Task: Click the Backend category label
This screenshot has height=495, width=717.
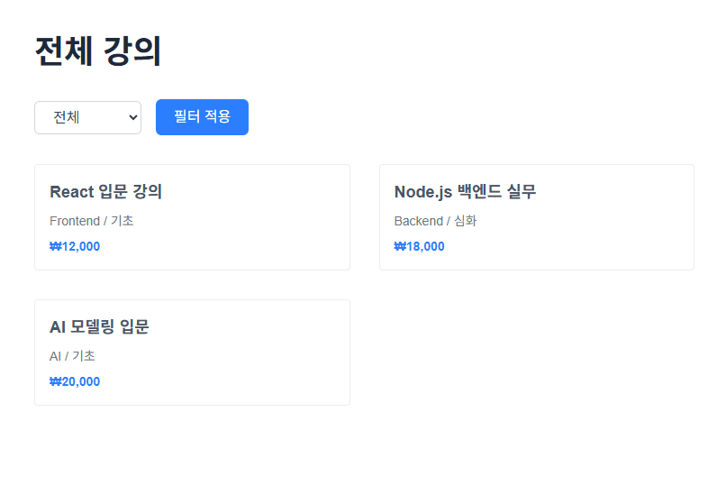Action: point(419,221)
